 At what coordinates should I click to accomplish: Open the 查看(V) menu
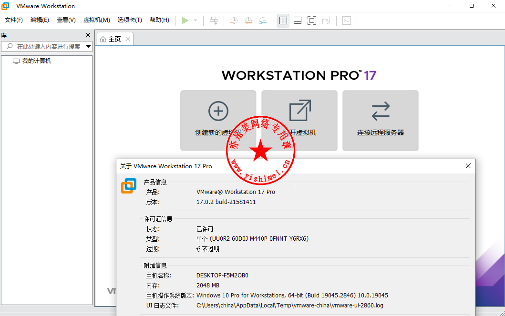tap(66, 20)
